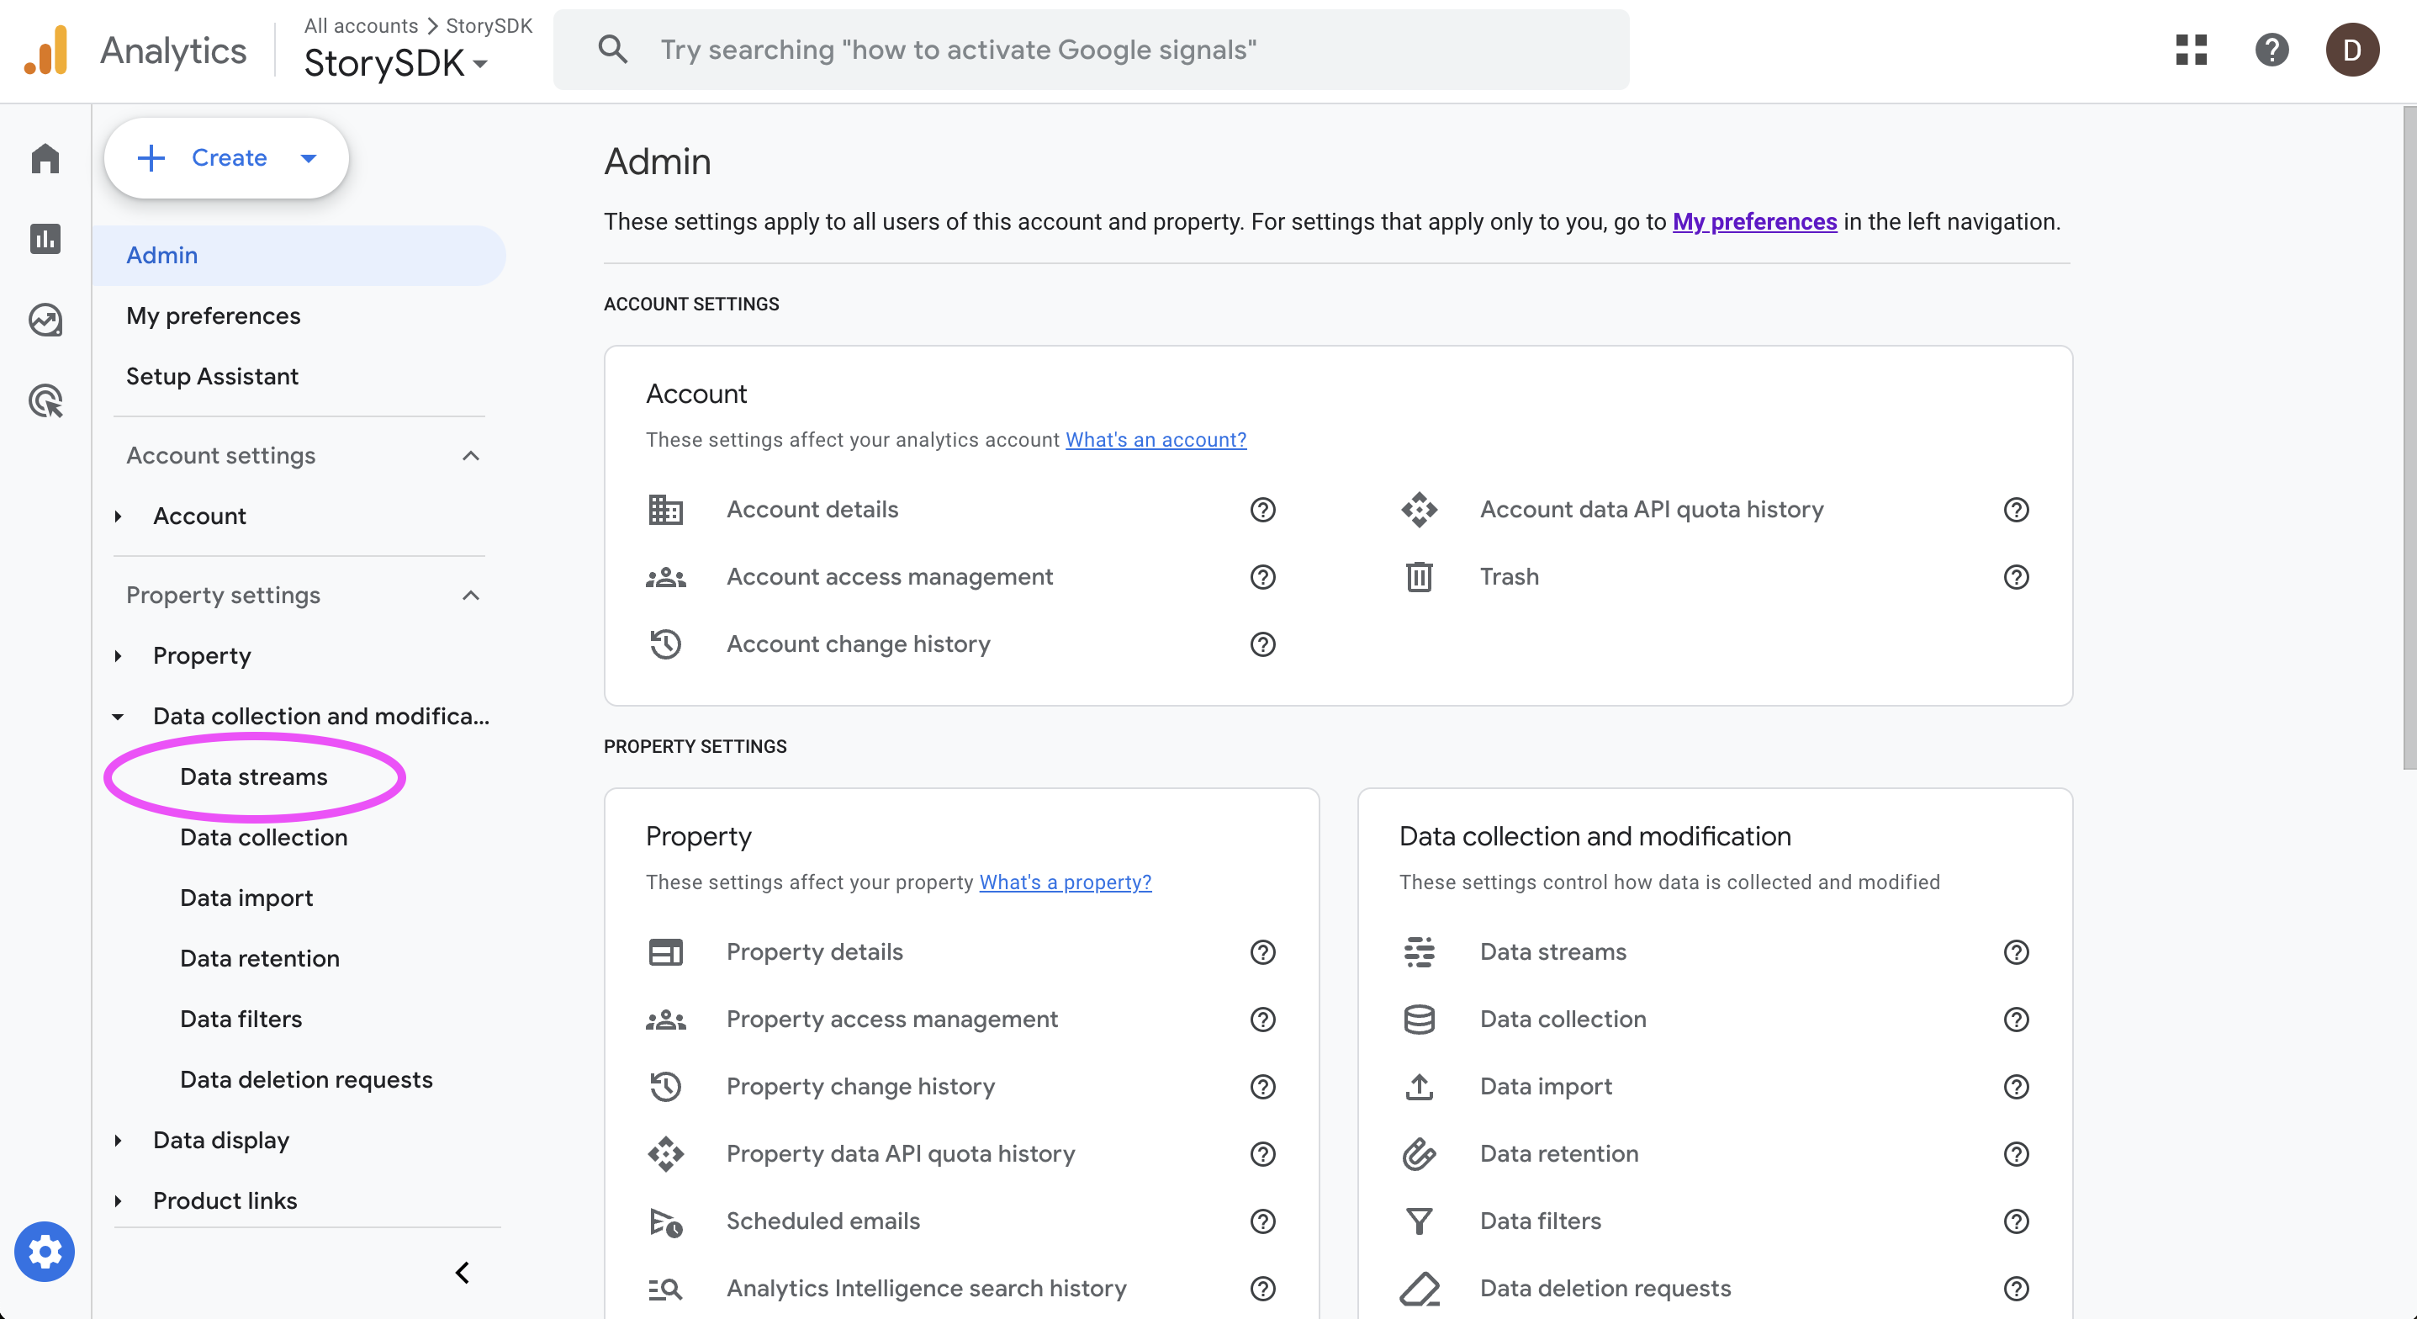The width and height of the screenshot is (2417, 1319).
Task: Click the search input field
Action: point(1088,50)
